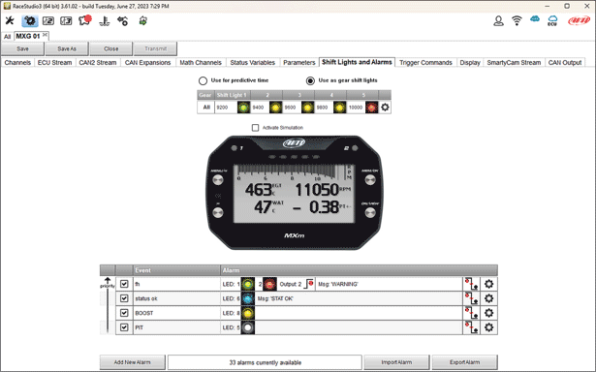
Task: Uncheck the status ok alarm checkbox
Action: [124, 298]
